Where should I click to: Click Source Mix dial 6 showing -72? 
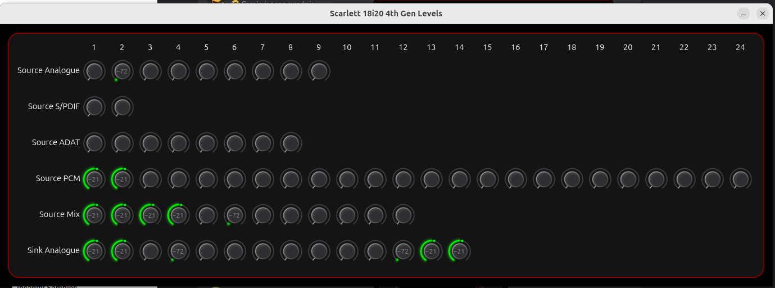tap(234, 215)
